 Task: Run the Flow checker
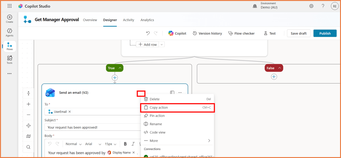pos(241,33)
